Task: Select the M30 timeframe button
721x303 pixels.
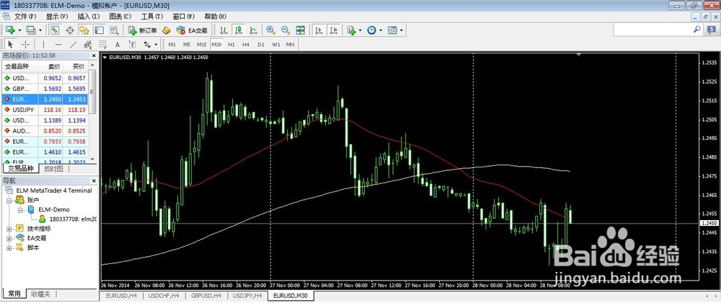Action: [x=216, y=45]
